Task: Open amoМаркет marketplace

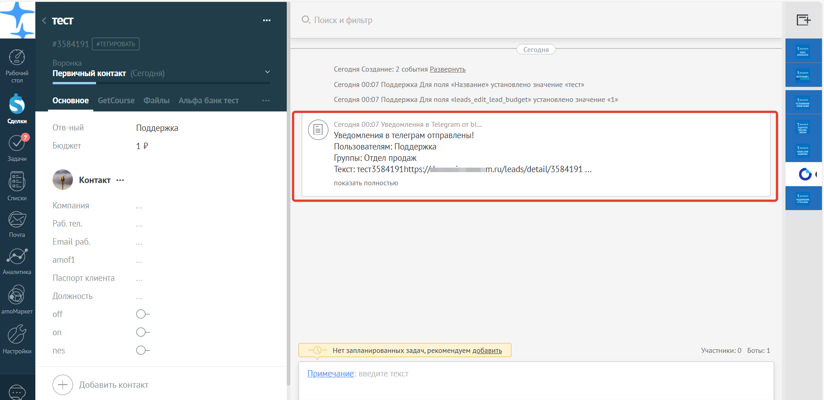Action: pyautogui.click(x=17, y=299)
